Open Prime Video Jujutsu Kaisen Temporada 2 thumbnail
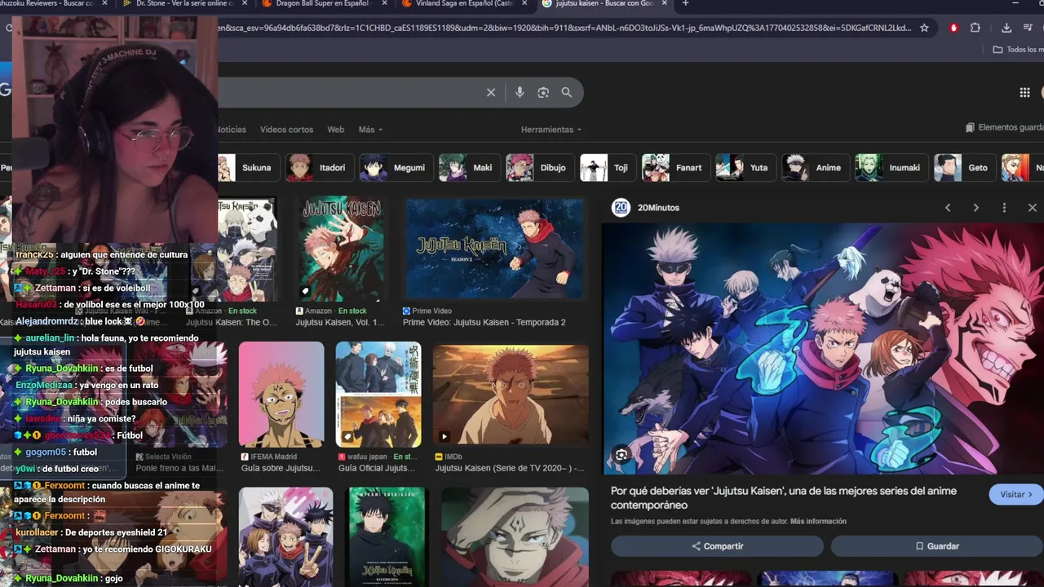The height and width of the screenshot is (587, 1044). pyautogui.click(x=494, y=249)
